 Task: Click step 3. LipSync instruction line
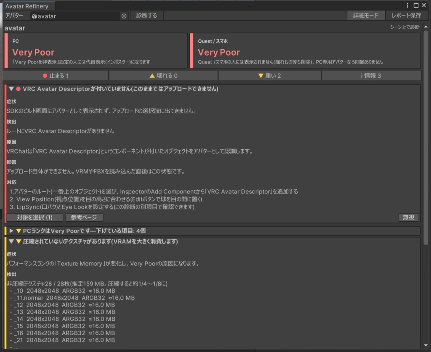tap(102, 207)
